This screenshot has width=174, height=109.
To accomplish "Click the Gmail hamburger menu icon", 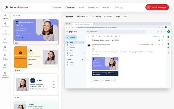I will [67, 32].
